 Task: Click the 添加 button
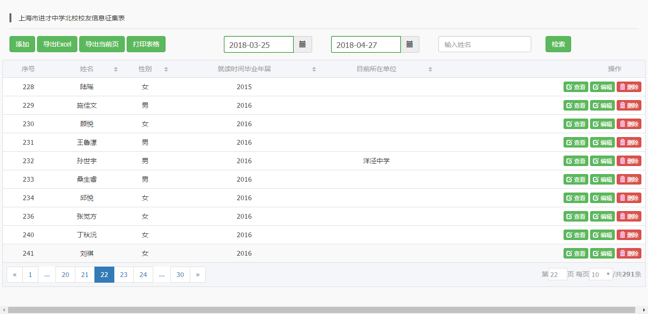(22, 44)
